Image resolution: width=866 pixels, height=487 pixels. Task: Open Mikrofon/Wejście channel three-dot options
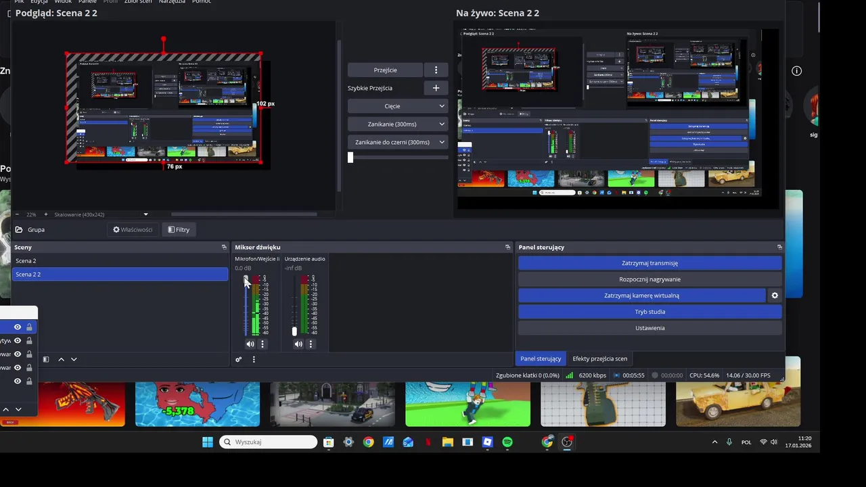pyautogui.click(x=263, y=344)
